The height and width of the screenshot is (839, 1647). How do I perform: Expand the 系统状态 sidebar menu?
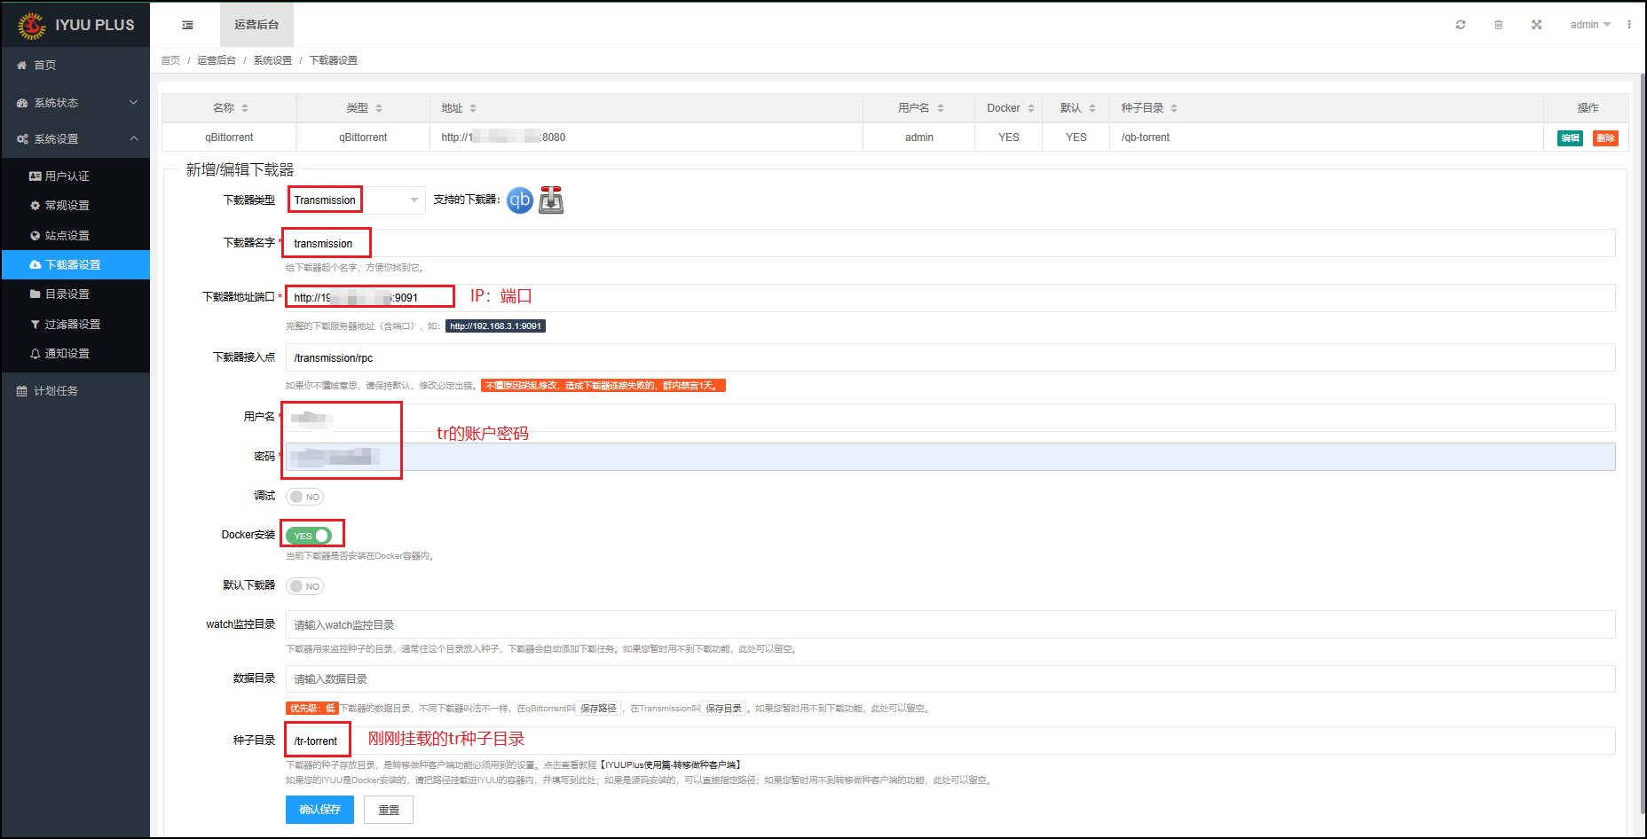pyautogui.click(x=75, y=103)
